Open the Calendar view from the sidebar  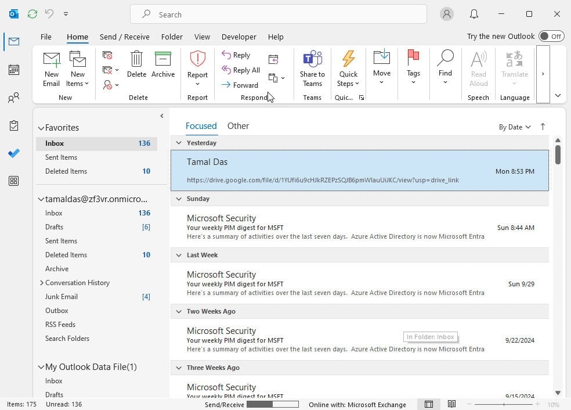coord(14,70)
